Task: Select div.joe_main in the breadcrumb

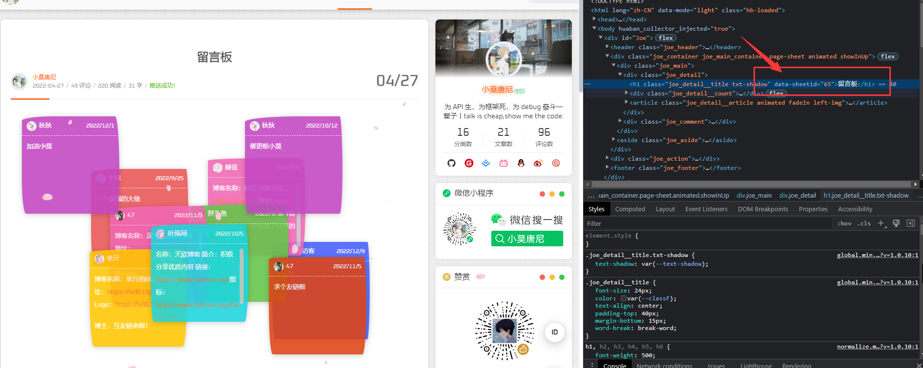Action: (x=754, y=195)
